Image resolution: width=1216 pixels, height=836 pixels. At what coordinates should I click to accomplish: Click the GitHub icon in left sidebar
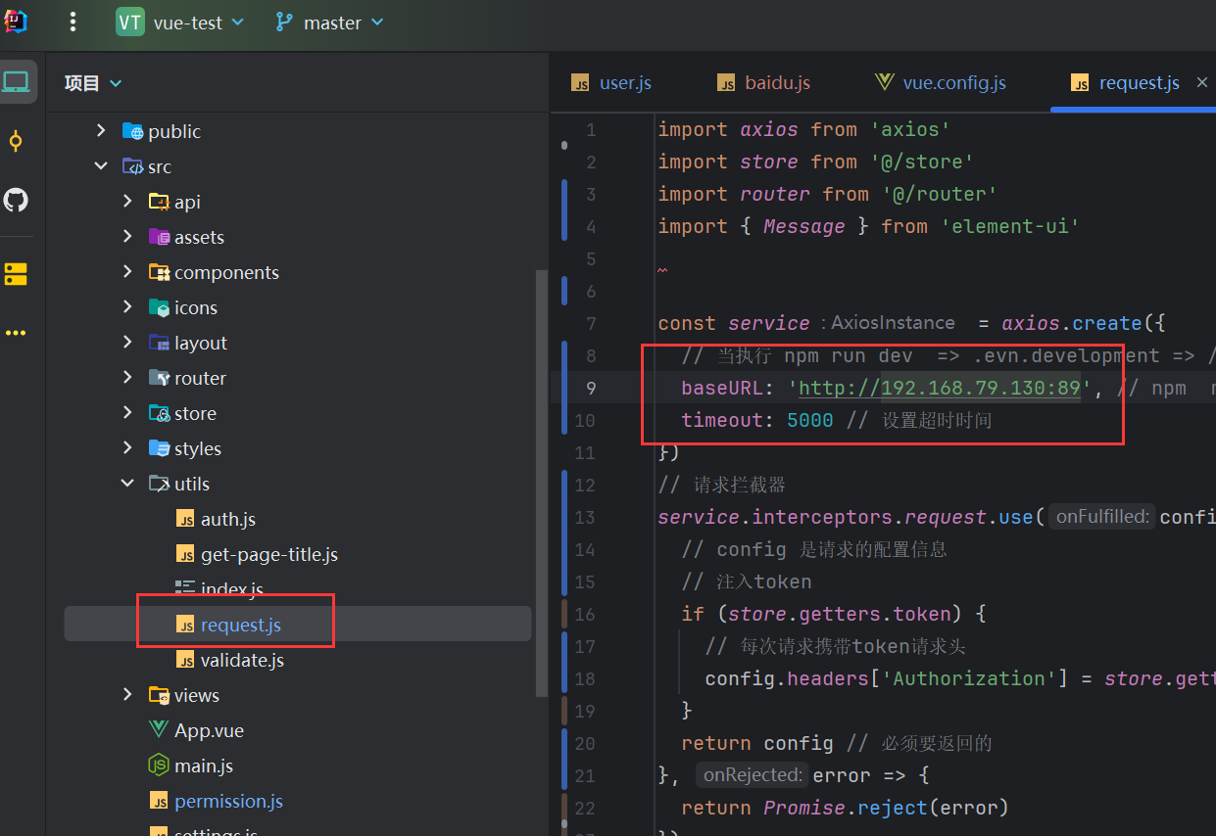16,201
